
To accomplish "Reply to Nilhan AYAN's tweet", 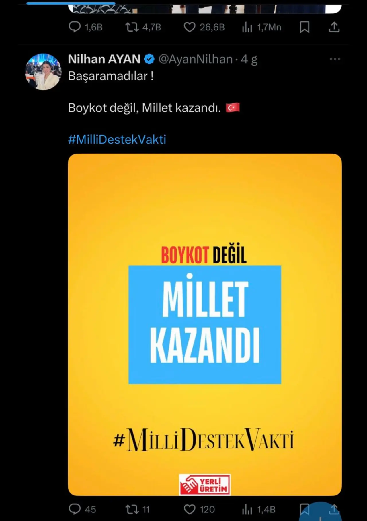I will (x=82, y=509).
